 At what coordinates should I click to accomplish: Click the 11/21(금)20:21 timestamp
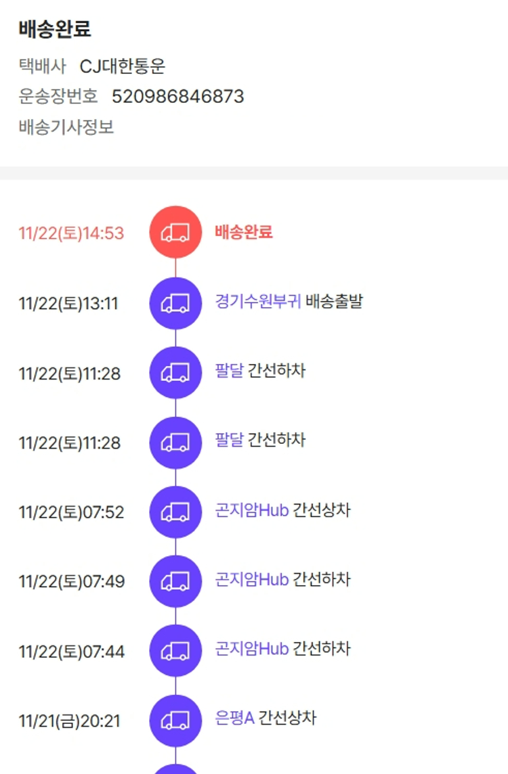(x=69, y=721)
